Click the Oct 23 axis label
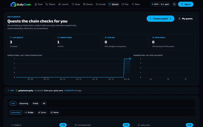Viewport: 203px width, 127px height. click(x=79, y=79)
